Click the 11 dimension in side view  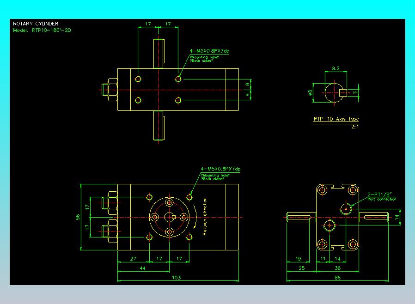click(323, 259)
